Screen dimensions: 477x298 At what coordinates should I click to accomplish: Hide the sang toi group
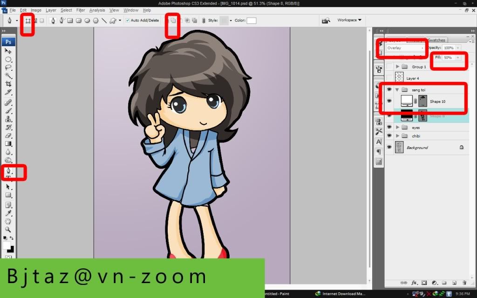(389, 89)
